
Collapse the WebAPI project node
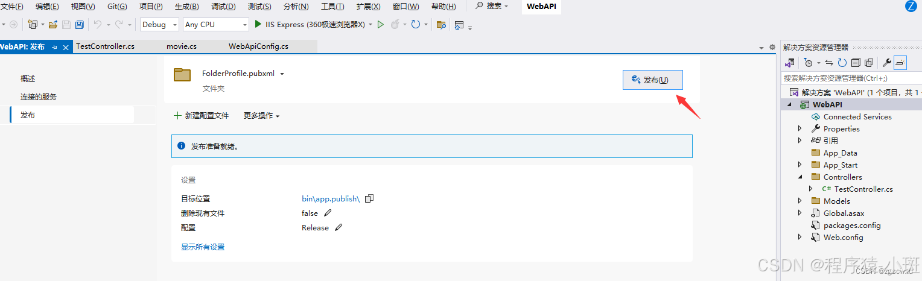(790, 104)
